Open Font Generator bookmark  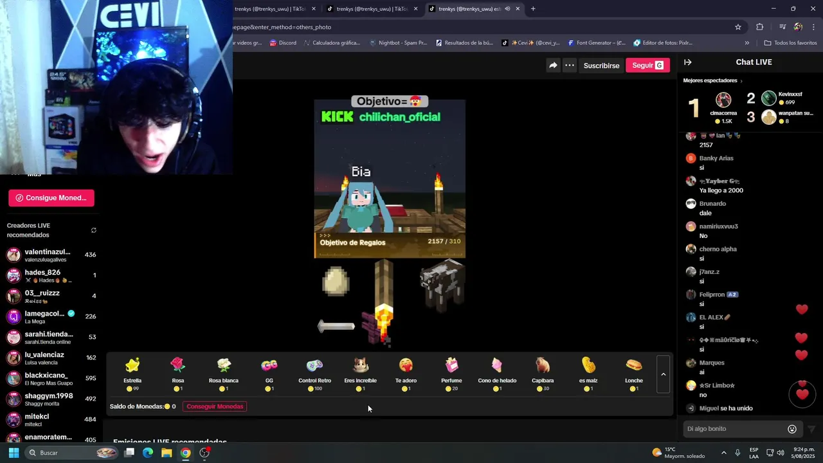click(x=596, y=43)
